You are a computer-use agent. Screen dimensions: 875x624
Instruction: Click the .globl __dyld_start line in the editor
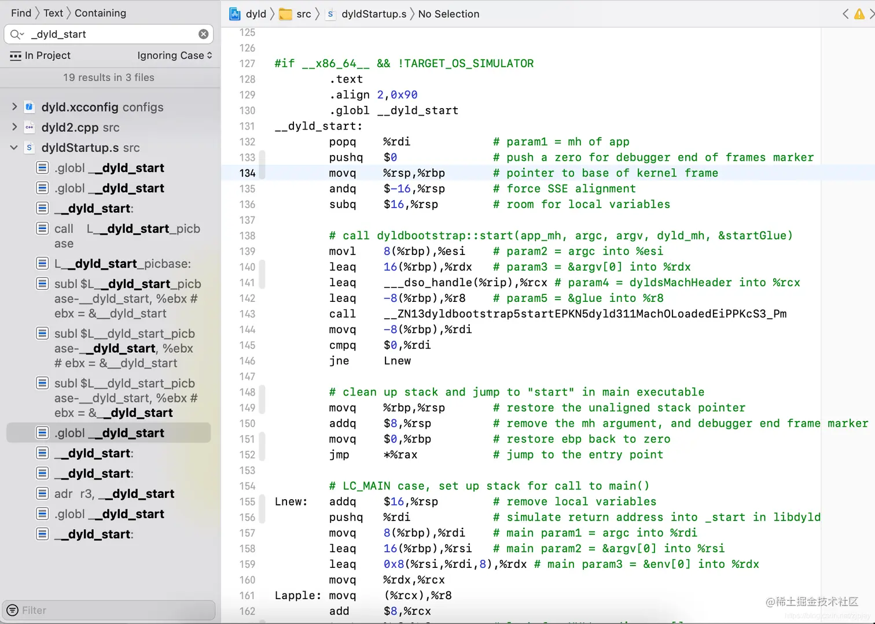[x=394, y=110]
